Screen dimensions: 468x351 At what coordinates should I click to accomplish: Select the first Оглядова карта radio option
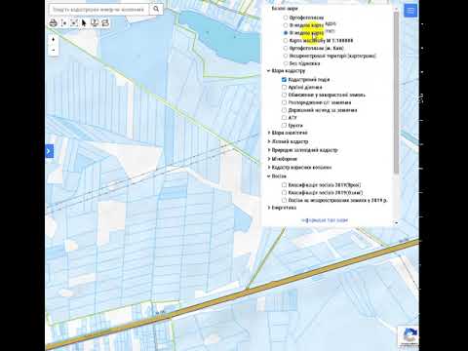tap(286, 25)
